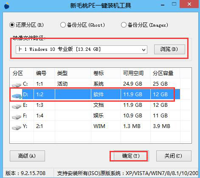Screen dimensions: 200x178
Task: Click the 软件 volume label
Action: click(99, 95)
